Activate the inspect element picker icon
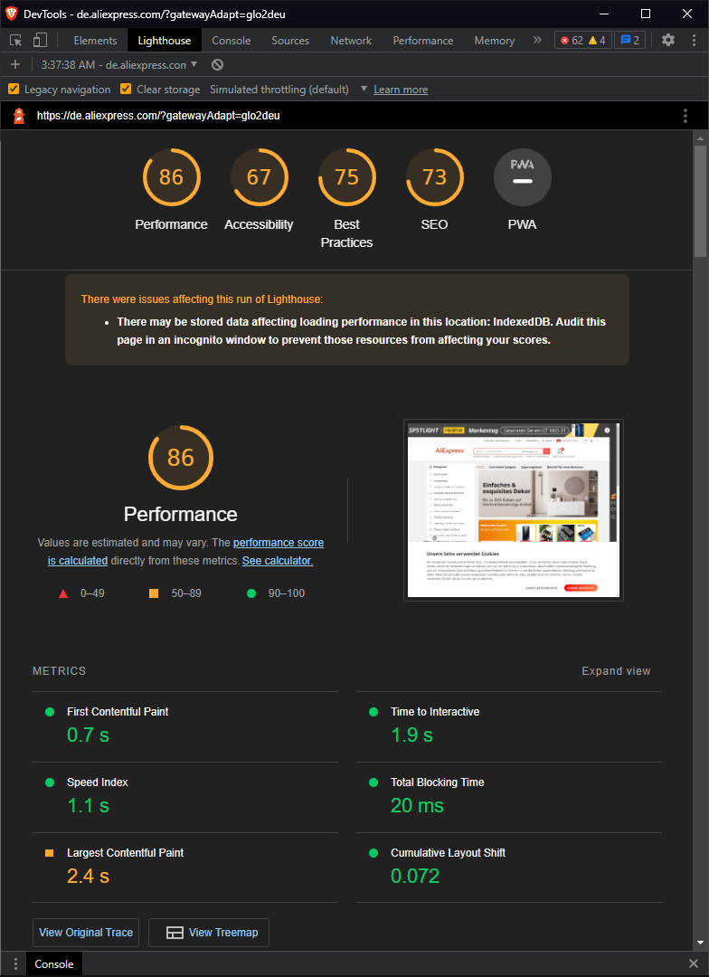Image resolution: width=709 pixels, height=977 pixels. 16,41
